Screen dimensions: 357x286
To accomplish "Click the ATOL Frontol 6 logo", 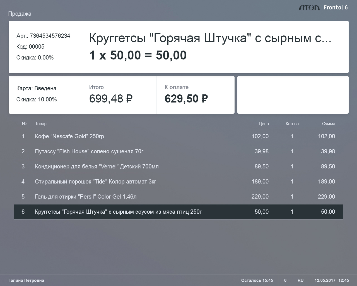I will pos(323,8).
